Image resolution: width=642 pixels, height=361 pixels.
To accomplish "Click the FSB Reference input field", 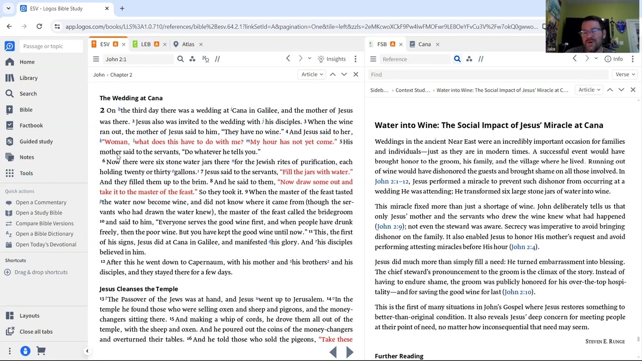I will 415,59.
